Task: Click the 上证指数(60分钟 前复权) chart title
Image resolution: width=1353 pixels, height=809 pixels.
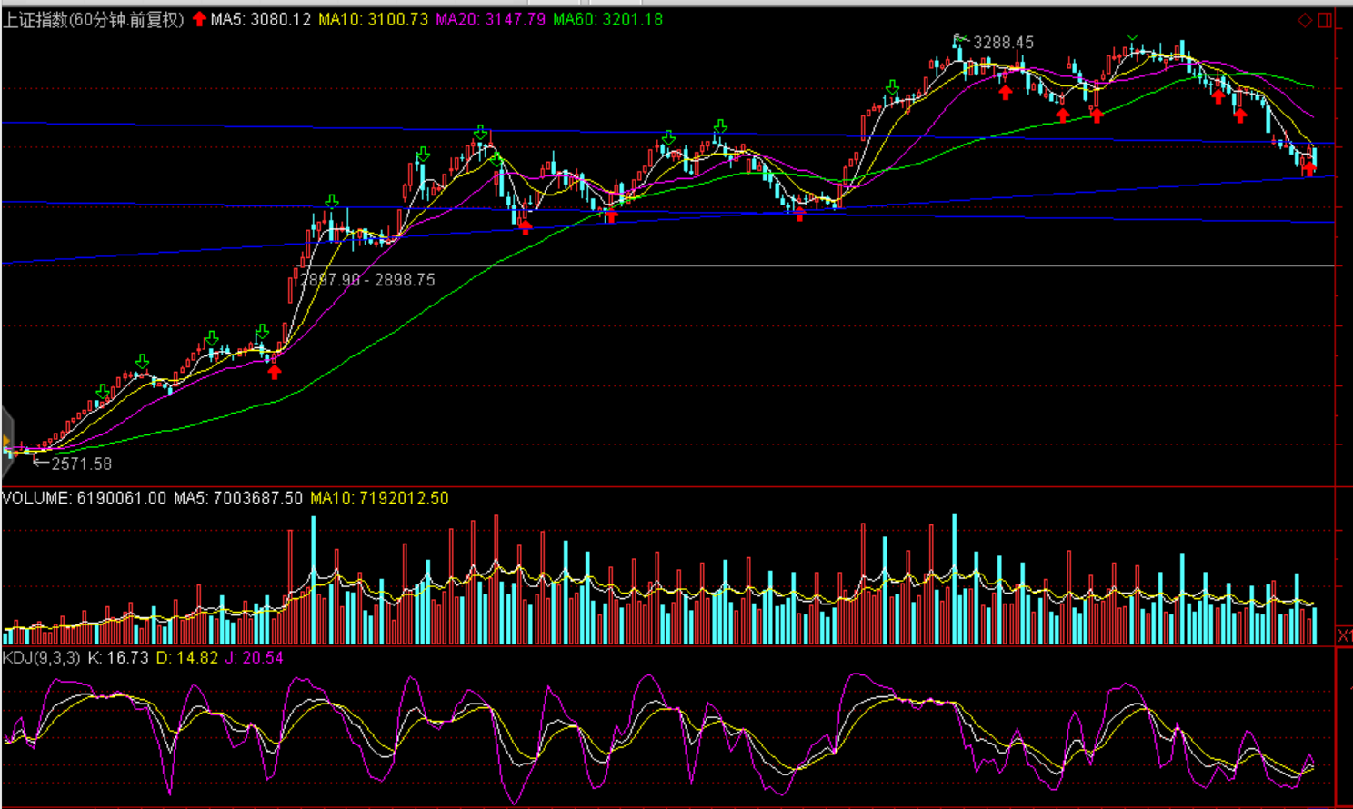Action: tap(94, 19)
